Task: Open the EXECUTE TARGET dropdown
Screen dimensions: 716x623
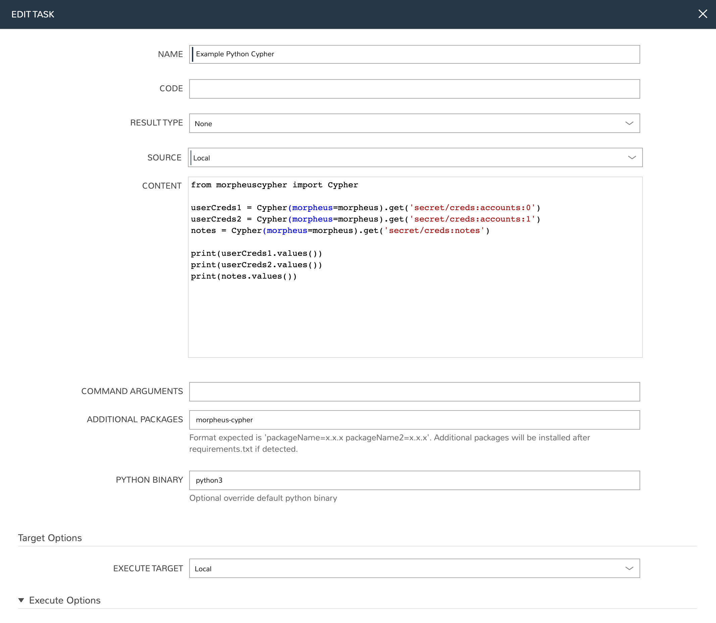Action: click(414, 568)
